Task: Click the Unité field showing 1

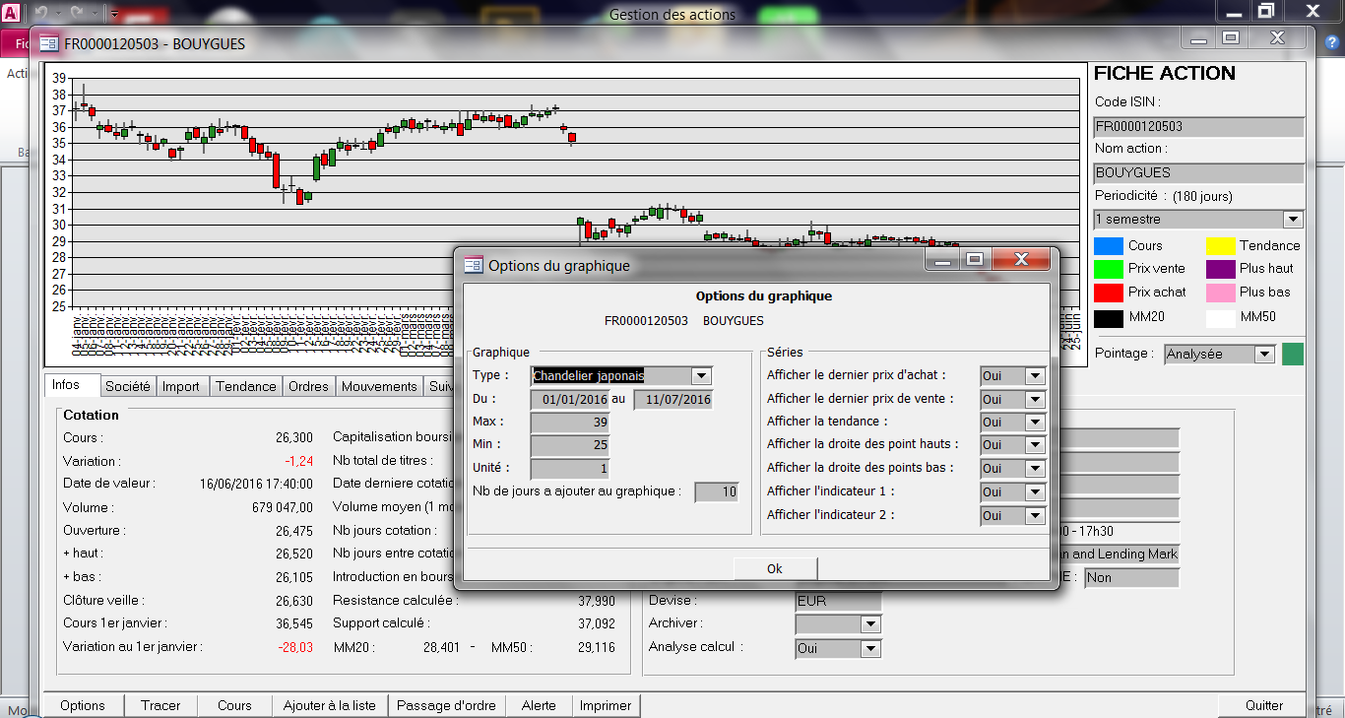Action: tap(570, 470)
